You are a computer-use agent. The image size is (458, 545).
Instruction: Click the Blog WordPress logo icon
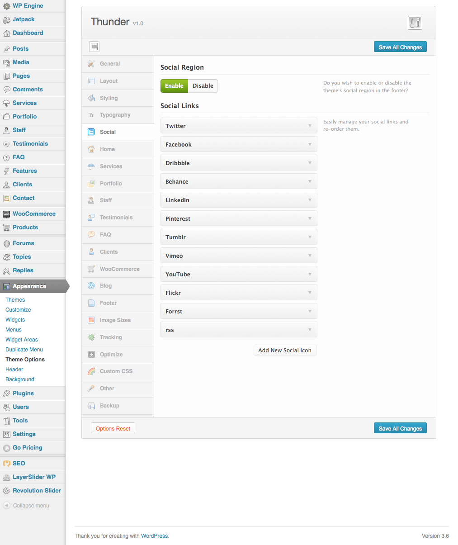[x=91, y=286]
